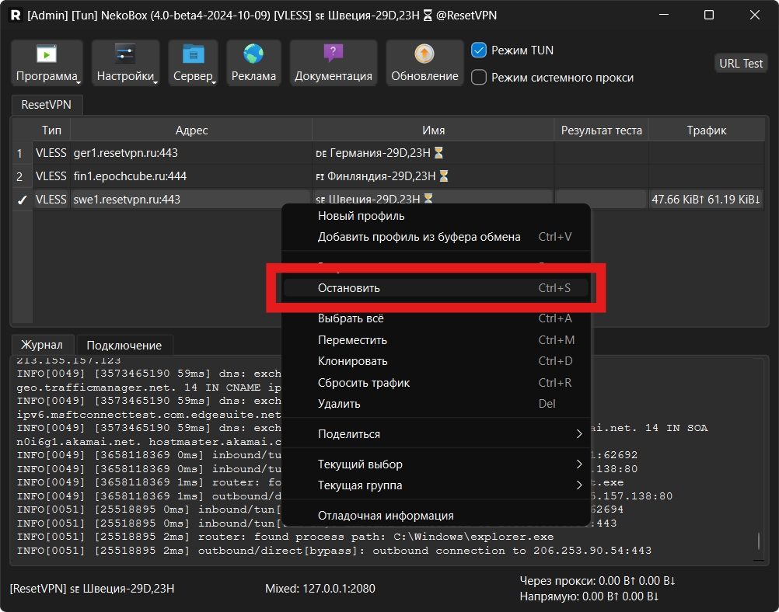This screenshot has height=612, width=779.
Task: Open Документация help icon
Action: 333,55
